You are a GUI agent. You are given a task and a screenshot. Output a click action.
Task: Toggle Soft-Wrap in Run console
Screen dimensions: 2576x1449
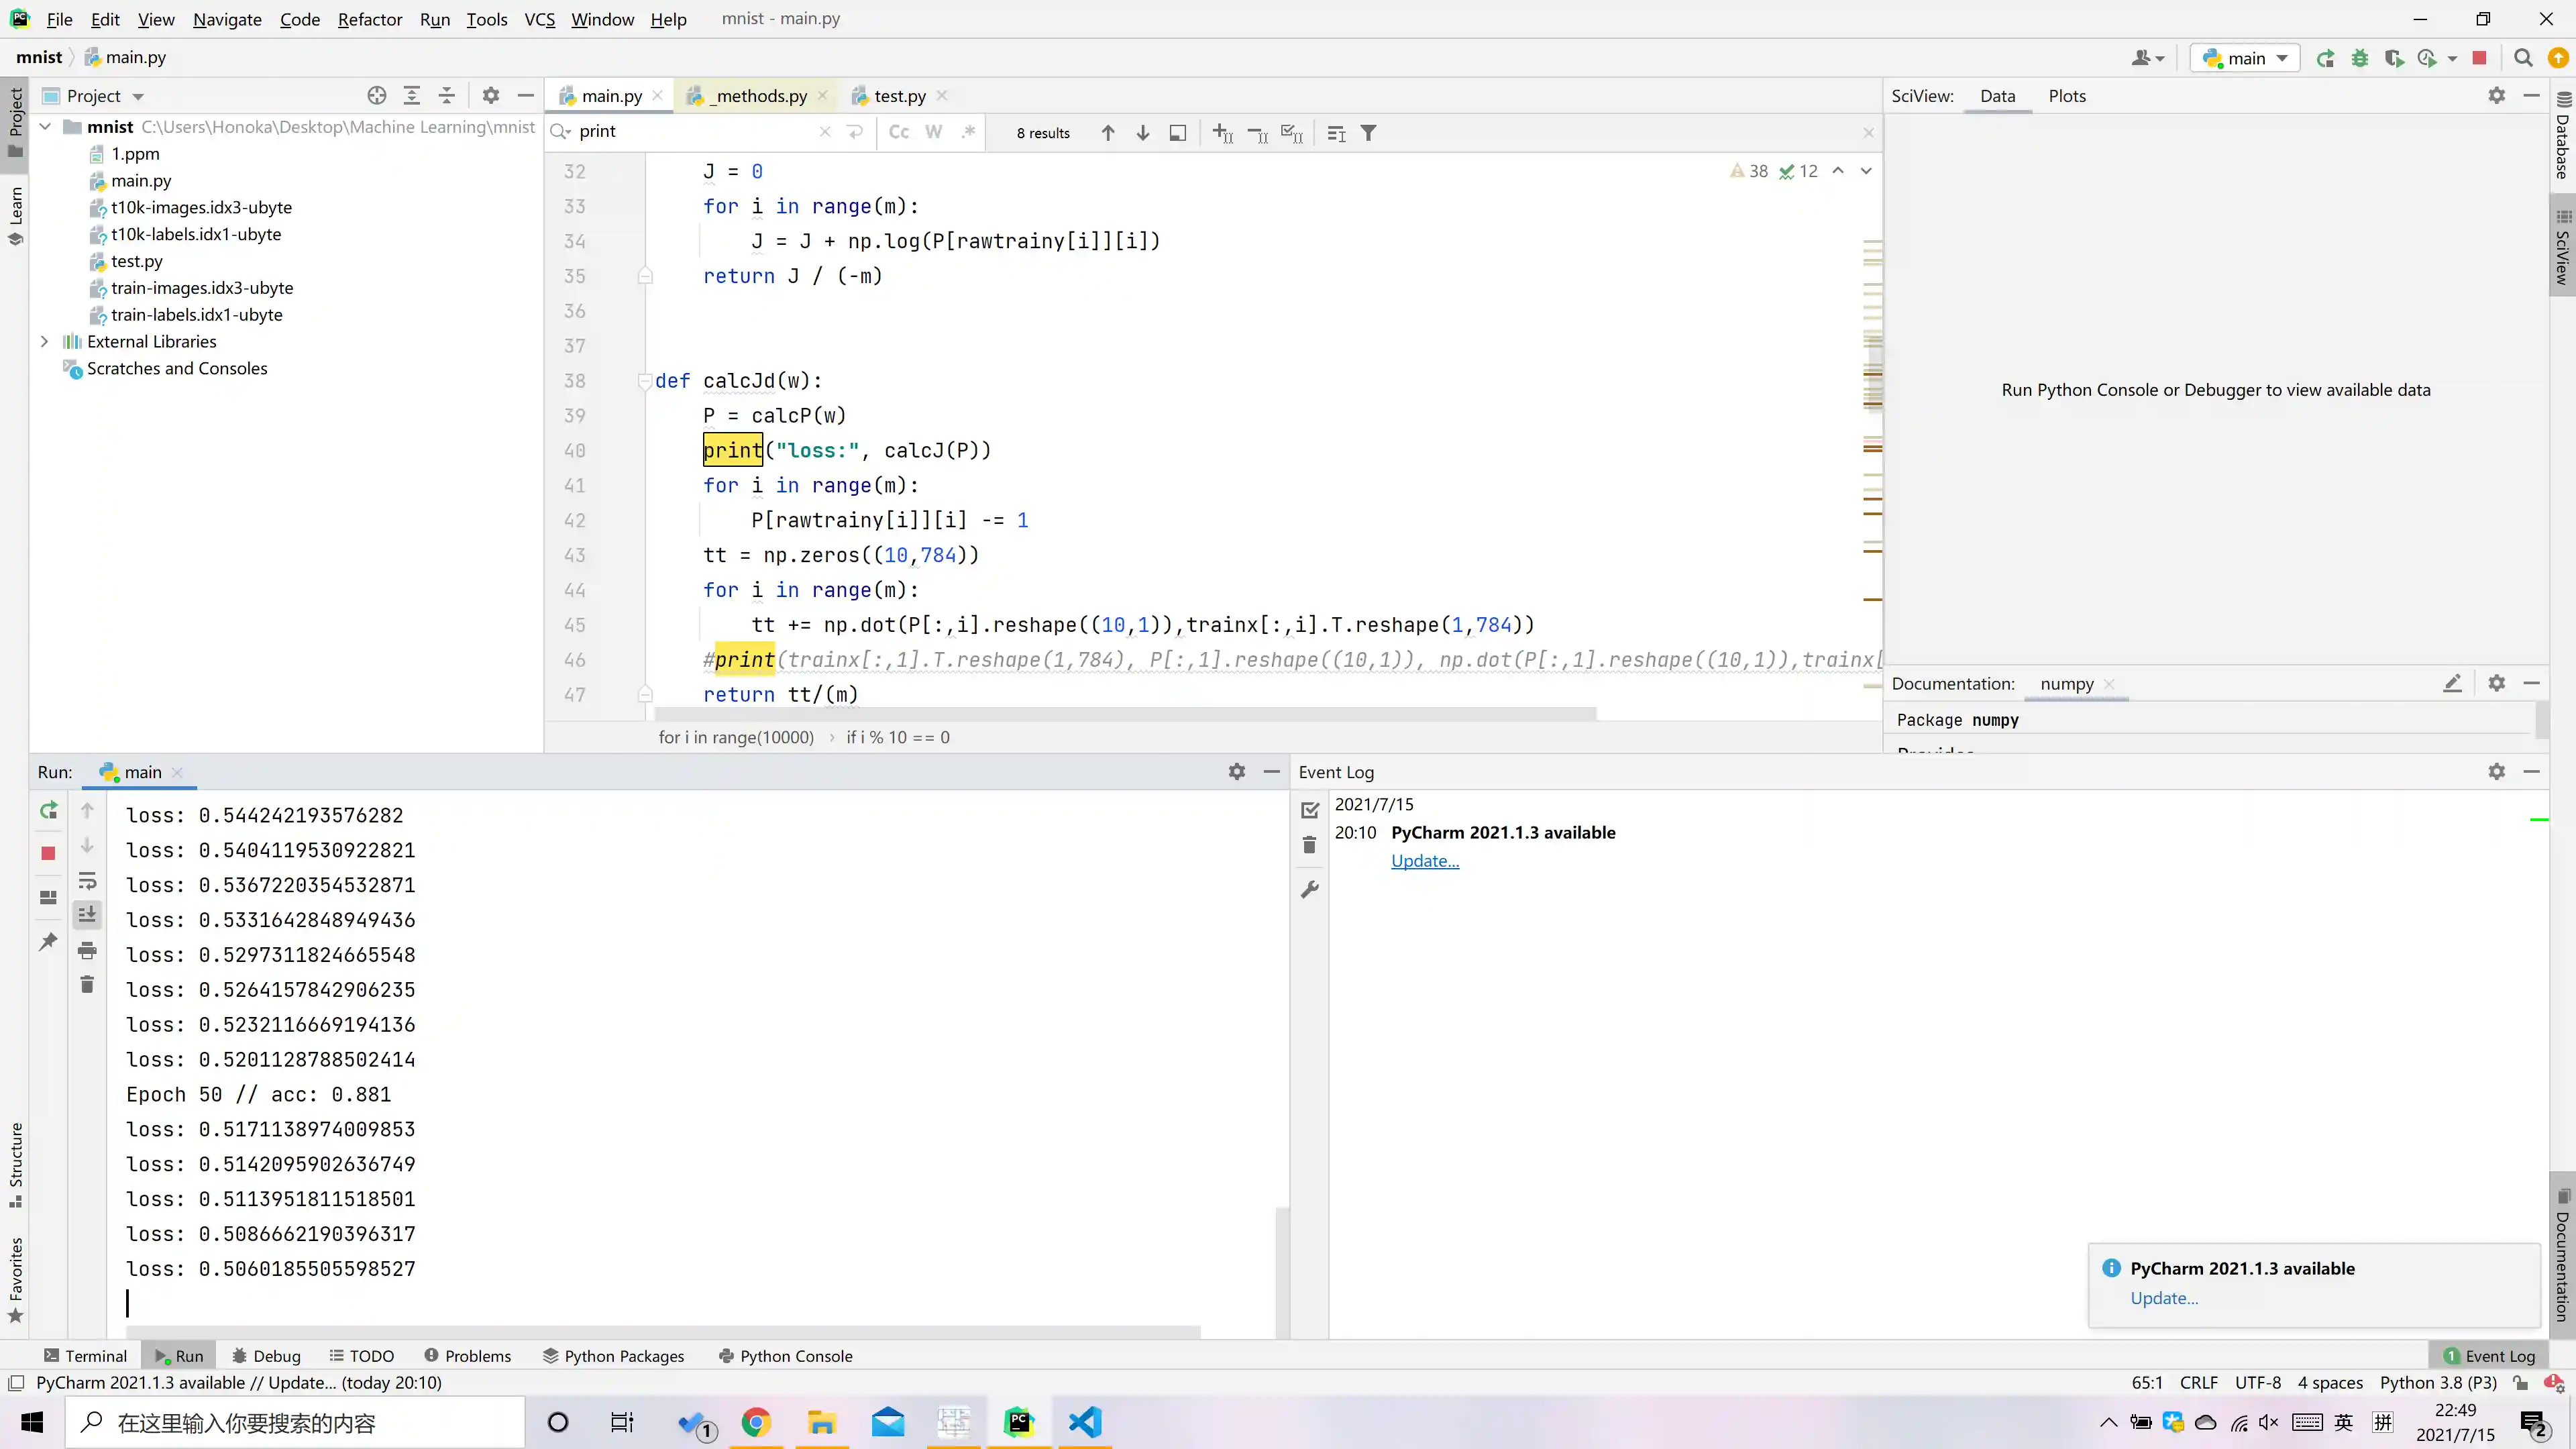[x=87, y=881]
